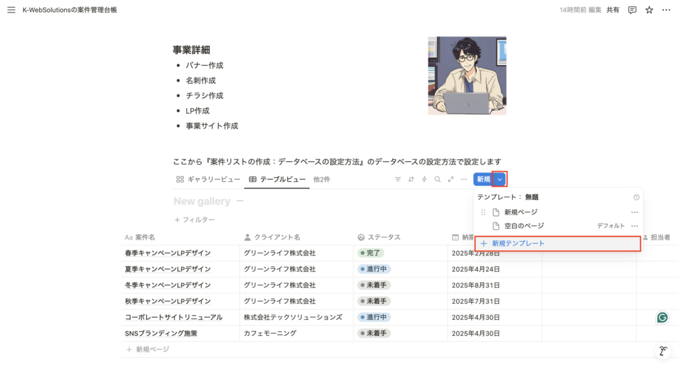Image resolution: width=679 pixels, height=367 pixels.
Task: Select the テーブルビュー tab
Action: pos(277,179)
